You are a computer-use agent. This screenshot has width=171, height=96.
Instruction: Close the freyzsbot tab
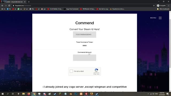pyautogui.click(x=25, y=2)
